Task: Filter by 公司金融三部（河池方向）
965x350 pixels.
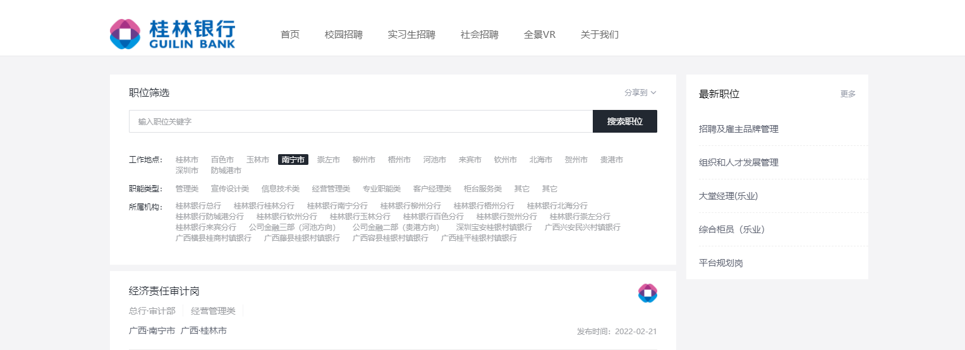Action: pos(294,227)
